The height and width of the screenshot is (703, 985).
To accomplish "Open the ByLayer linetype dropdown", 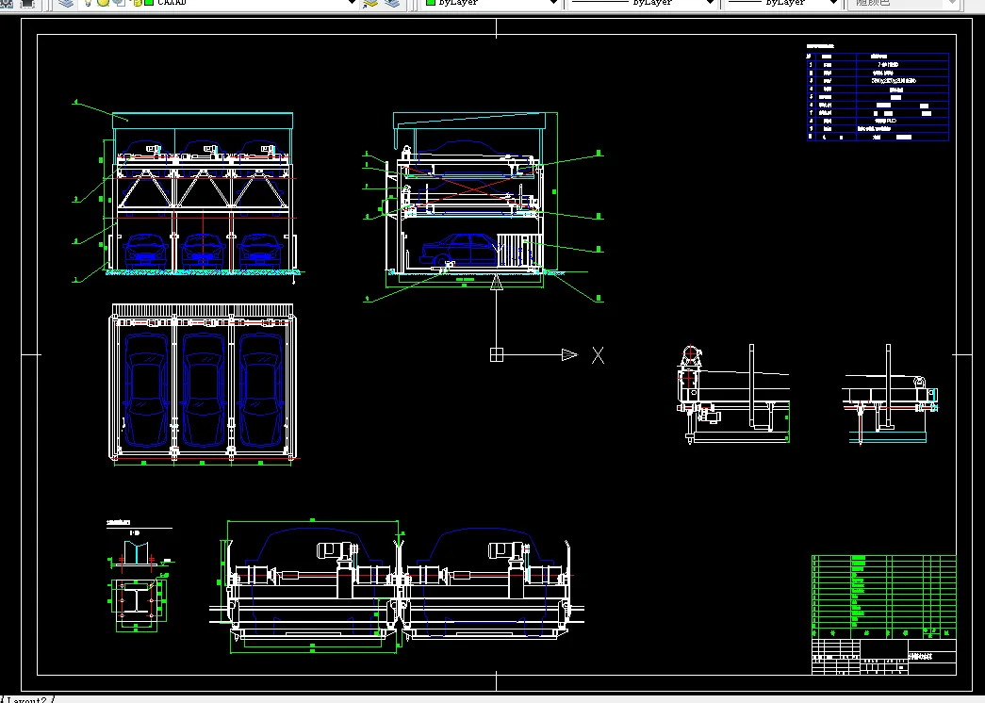I will (x=642, y=3).
